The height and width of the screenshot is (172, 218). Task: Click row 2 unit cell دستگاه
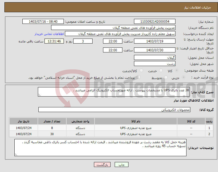point(80,134)
